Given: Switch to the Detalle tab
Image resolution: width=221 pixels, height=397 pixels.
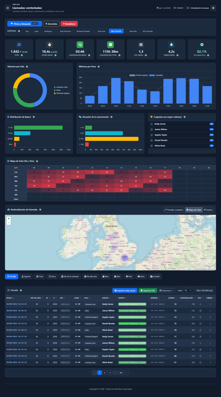Looking at the screenshot, I should [12, 276].
